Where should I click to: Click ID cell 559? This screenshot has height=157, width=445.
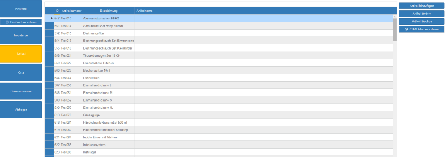tap(57, 63)
